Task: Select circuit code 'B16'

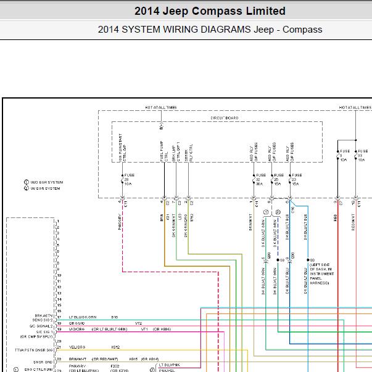Action: coord(115,317)
